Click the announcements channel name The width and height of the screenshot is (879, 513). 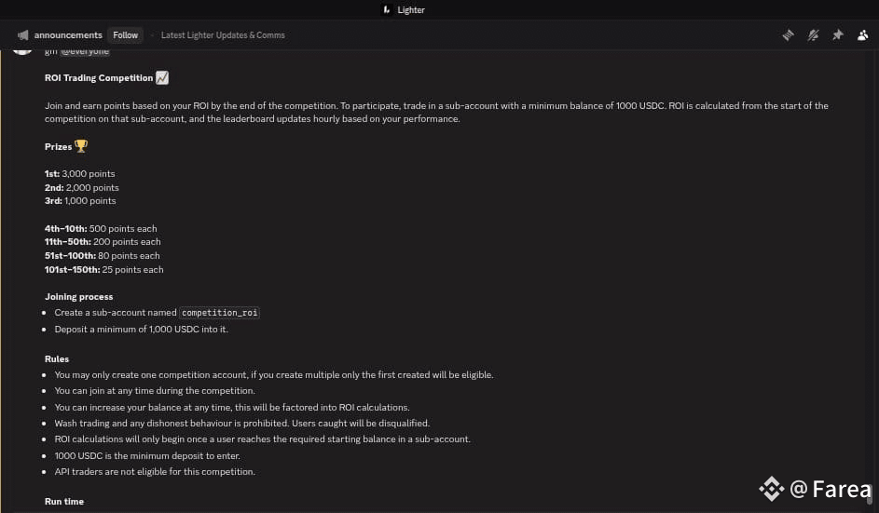68,35
